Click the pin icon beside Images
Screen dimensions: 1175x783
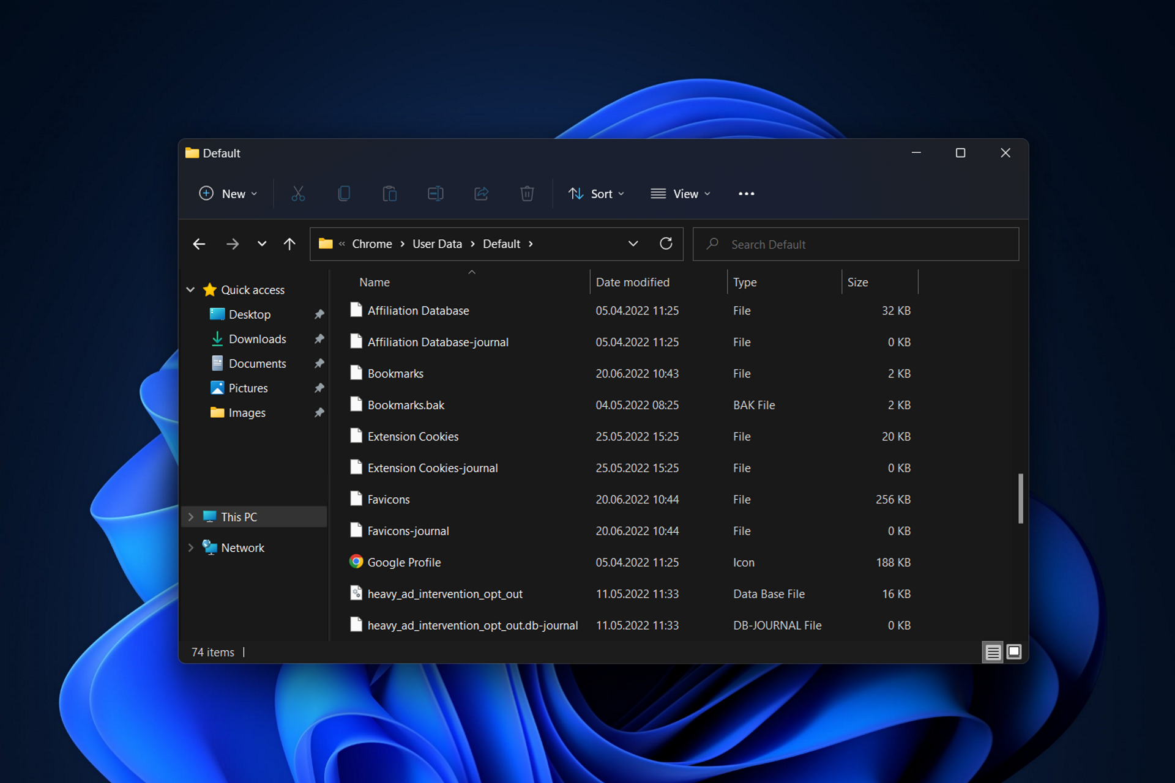319,413
